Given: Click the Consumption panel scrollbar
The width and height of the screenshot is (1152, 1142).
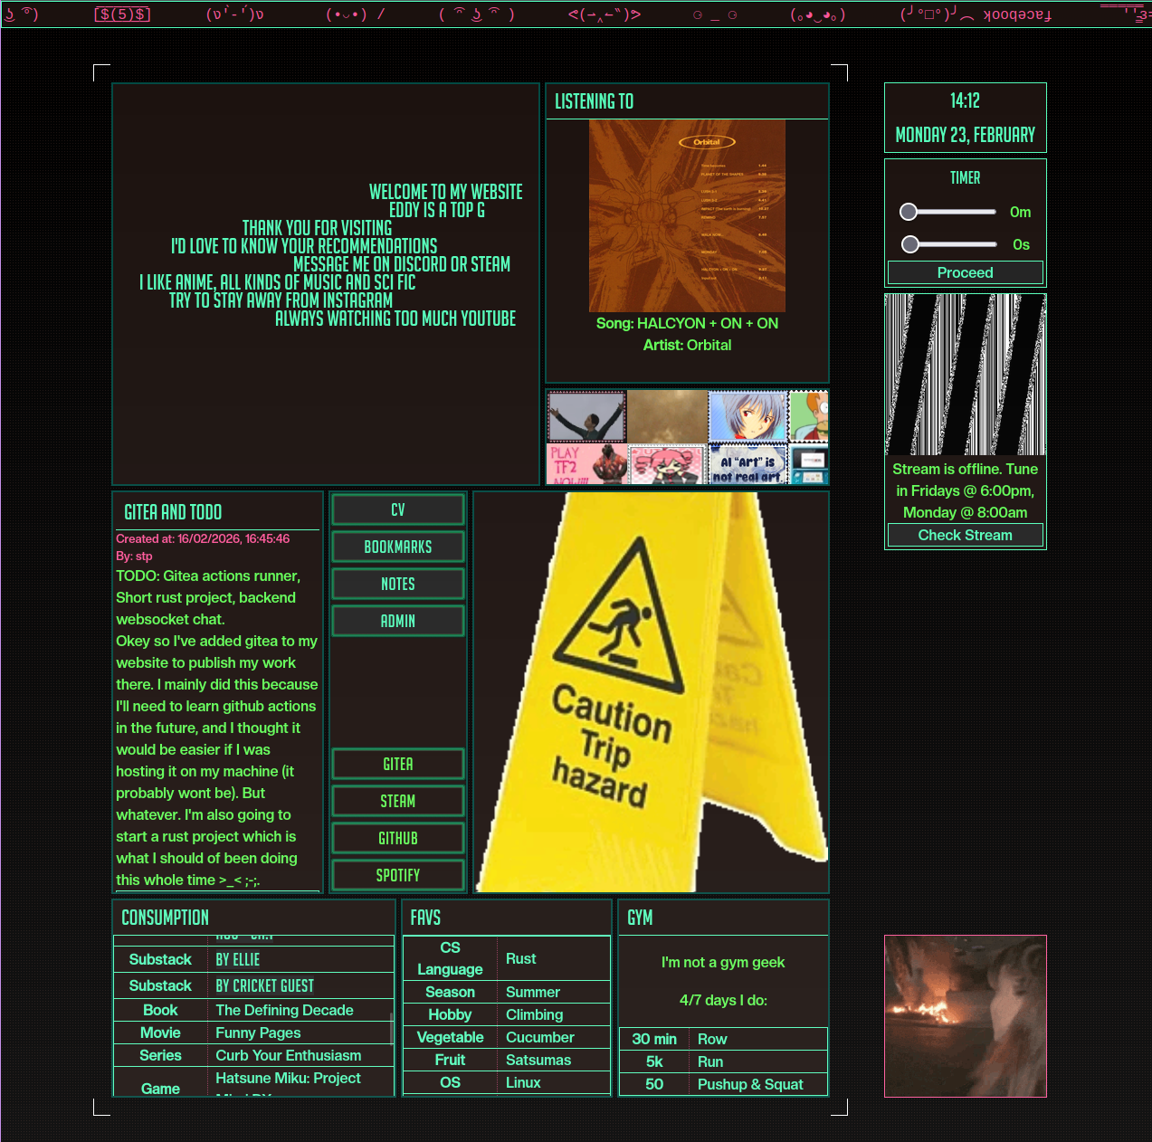Looking at the screenshot, I should 391,1029.
